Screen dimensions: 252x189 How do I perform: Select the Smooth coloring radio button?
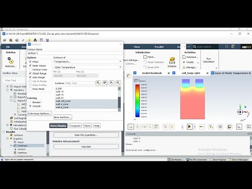click(x=30, y=106)
